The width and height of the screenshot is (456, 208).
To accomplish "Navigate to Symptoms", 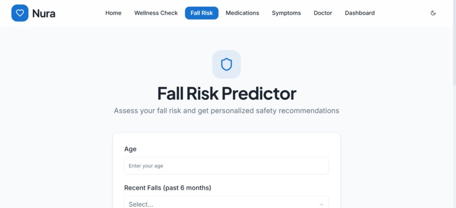I will coord(286,13).
